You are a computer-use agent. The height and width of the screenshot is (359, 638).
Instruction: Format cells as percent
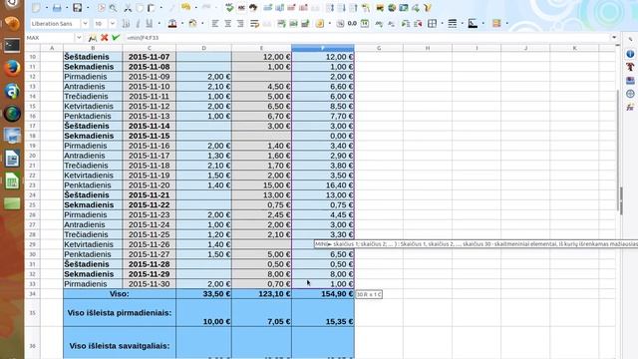pos(340,24)
